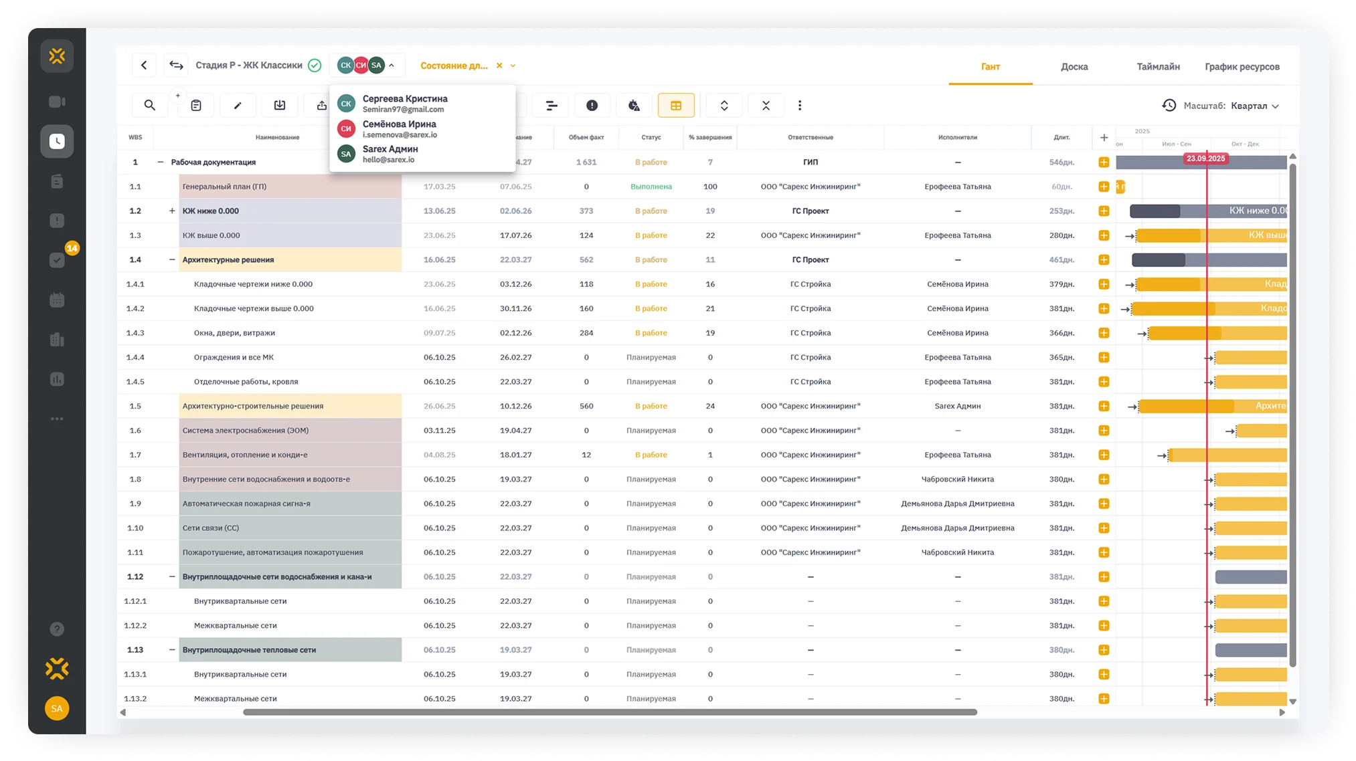Click the import download icon
Image resolution: width=1356 pixels, height=761 pixels.
[280, 106]
